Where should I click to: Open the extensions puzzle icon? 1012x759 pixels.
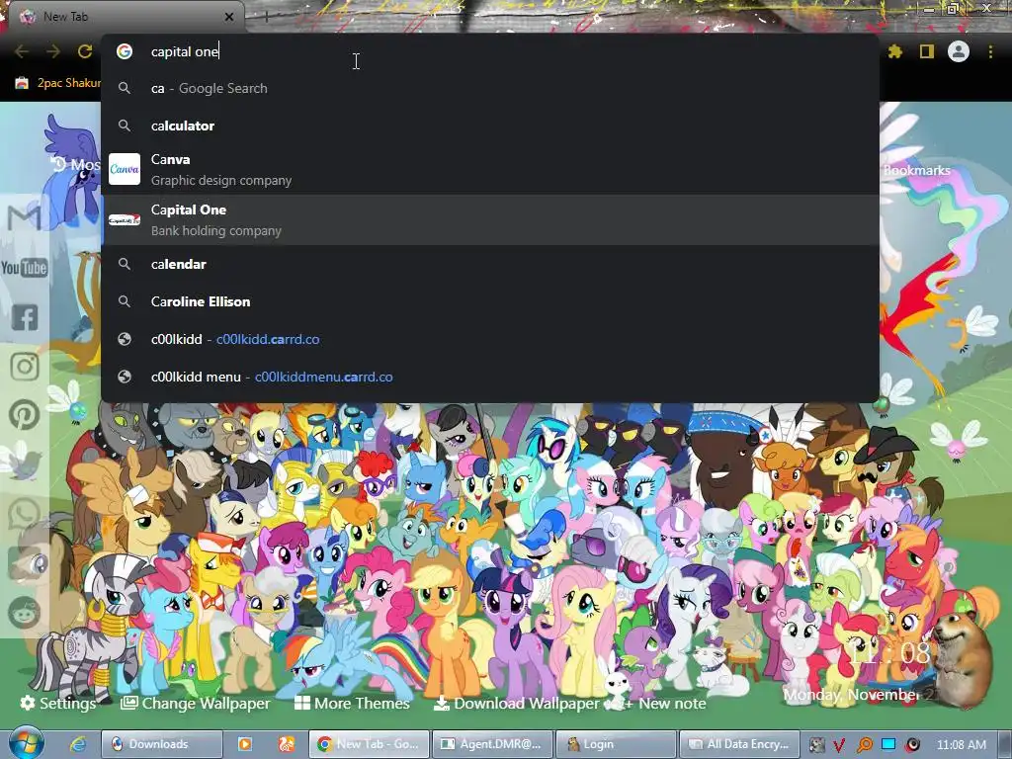[x=894, y=51]
